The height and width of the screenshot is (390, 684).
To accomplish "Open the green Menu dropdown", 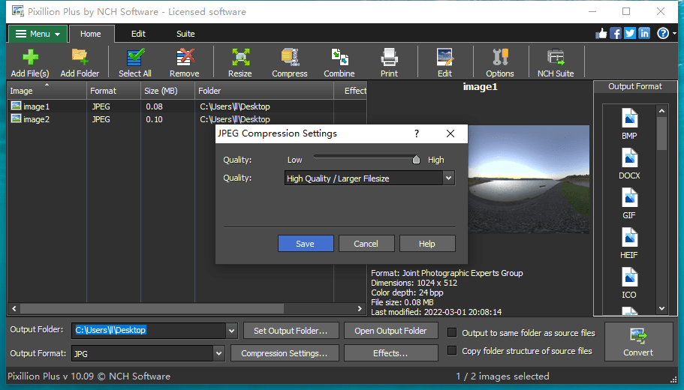I will tap(38, 34).
